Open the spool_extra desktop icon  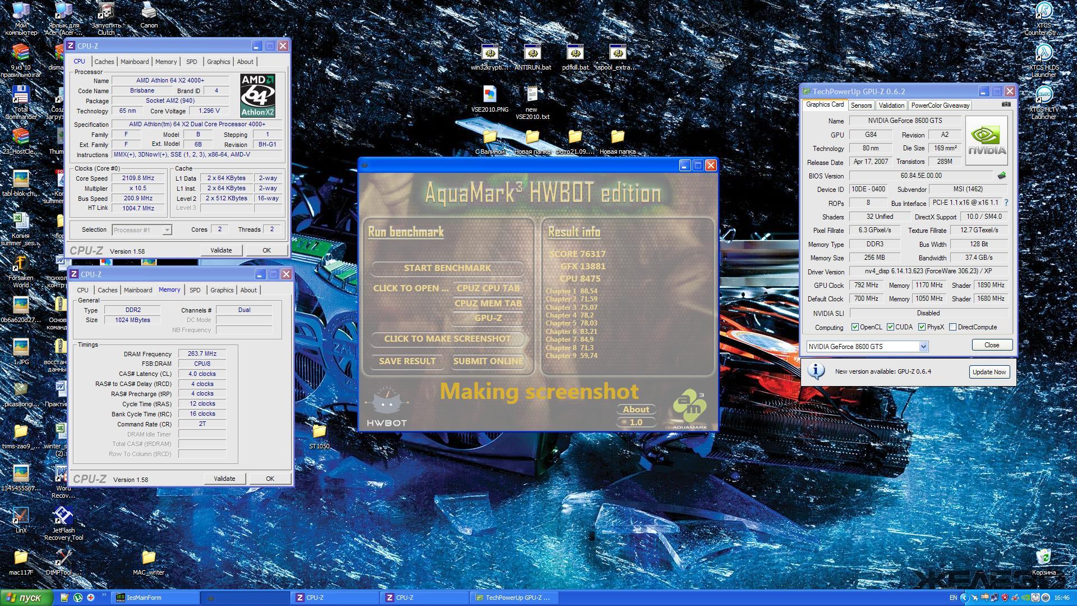pyautogui.click(x=618, y=53)
